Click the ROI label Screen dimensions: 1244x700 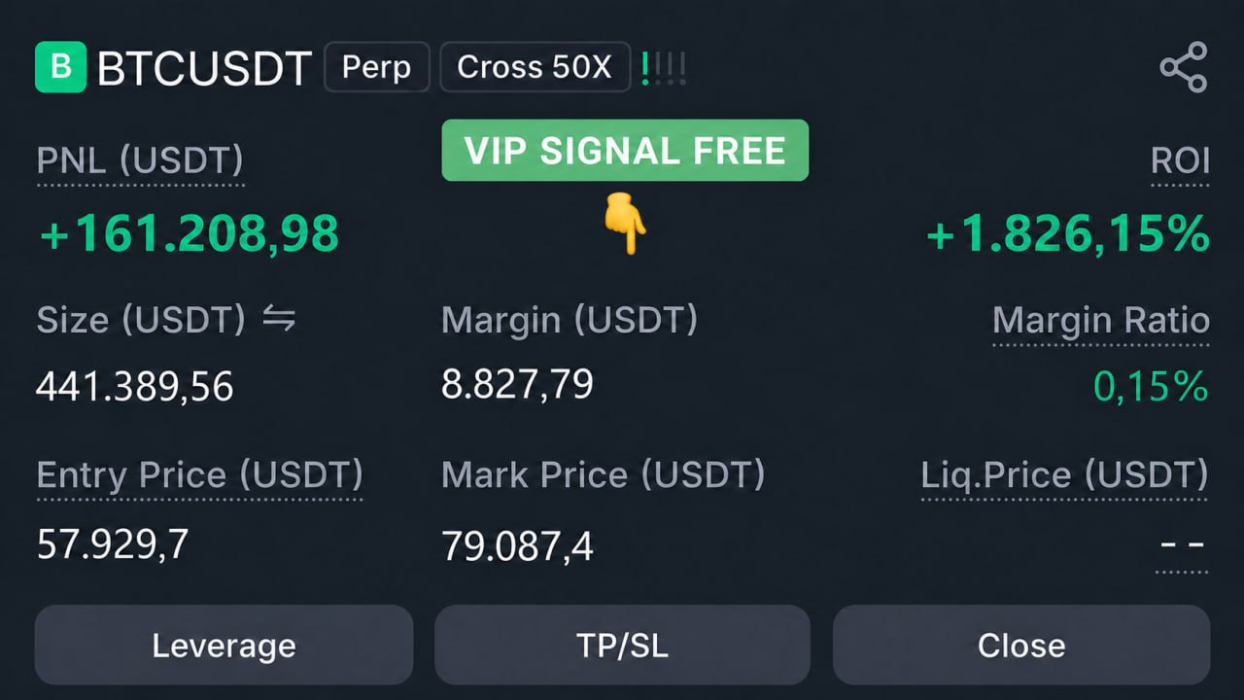point(1180,159)
